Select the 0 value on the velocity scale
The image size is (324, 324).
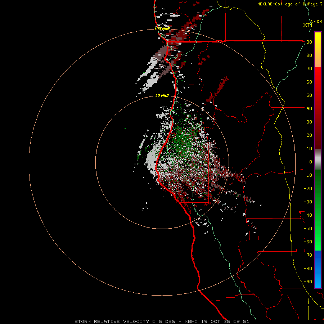(x=311, y=162)
